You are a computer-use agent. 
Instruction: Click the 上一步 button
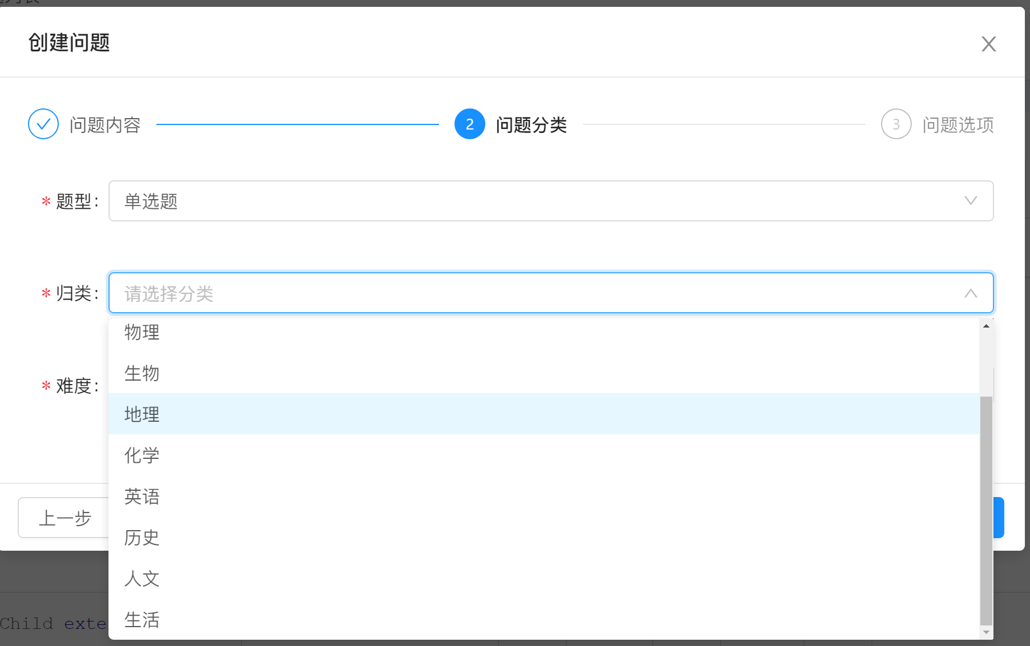pyautogui.click(x=64, y=518)
